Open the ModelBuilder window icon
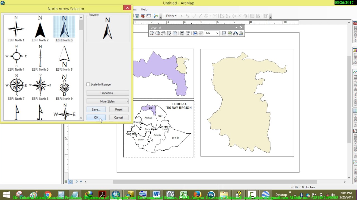 pos(156,16)
